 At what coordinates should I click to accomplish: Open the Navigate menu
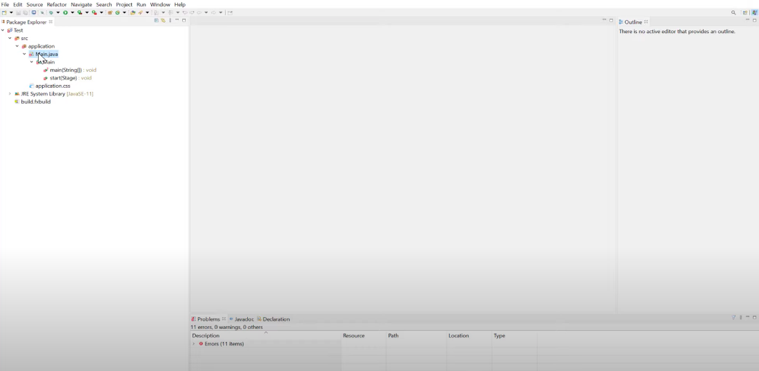(x=81, y=4)
